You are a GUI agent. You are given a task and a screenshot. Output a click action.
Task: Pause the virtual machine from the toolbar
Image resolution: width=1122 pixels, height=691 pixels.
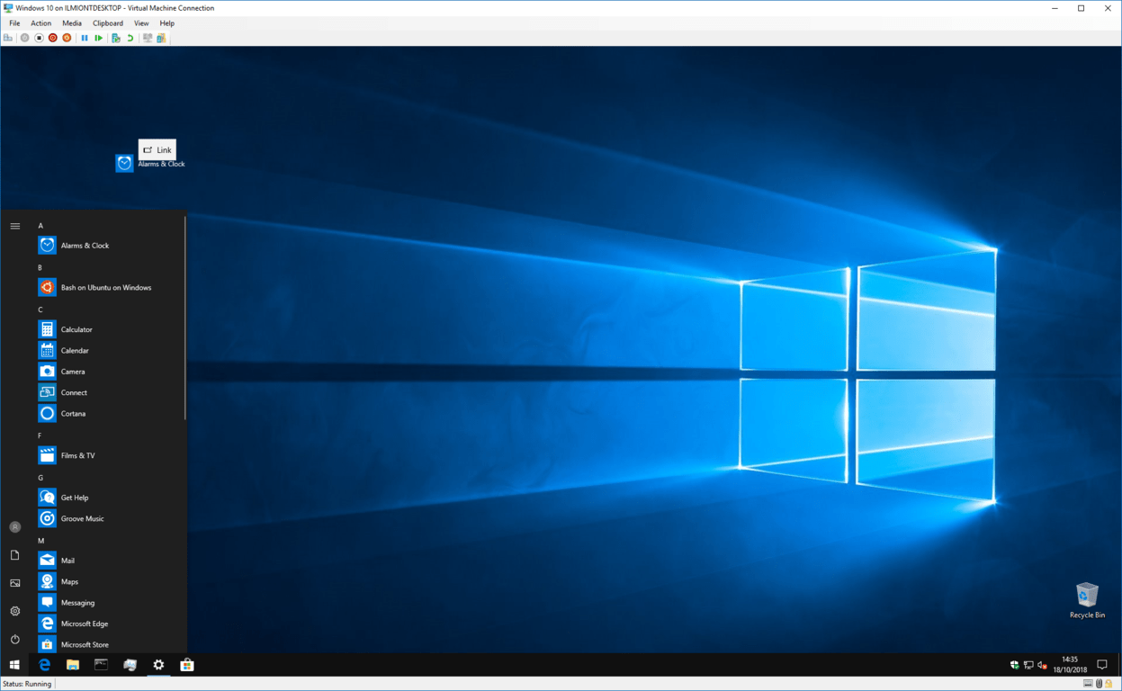click(x=85, y=38)
